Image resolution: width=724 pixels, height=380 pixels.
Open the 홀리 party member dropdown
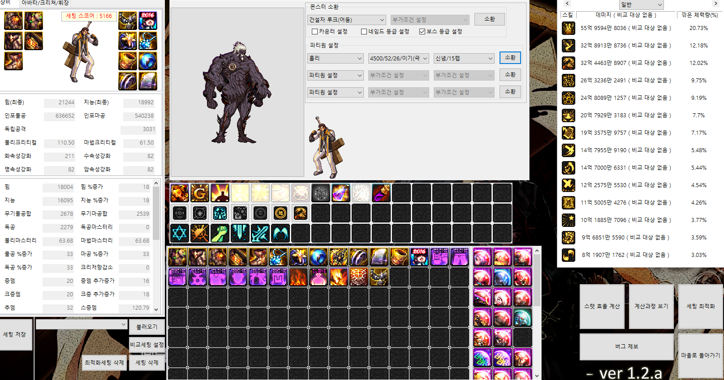pyautogui.click(x=336, y=58)
